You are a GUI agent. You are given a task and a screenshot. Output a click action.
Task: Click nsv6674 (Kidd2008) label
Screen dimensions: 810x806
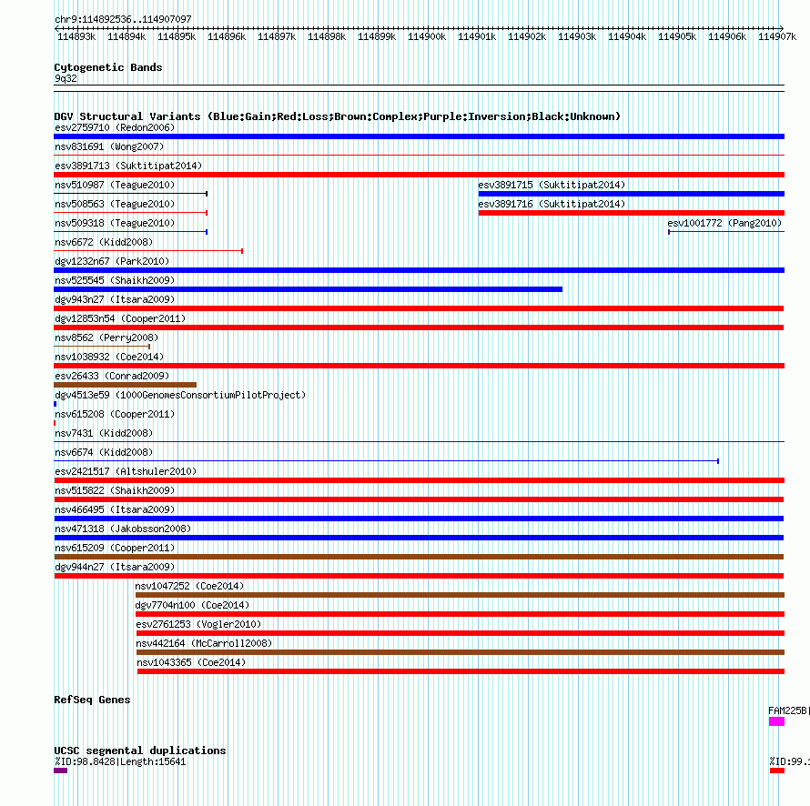(104, 452)
